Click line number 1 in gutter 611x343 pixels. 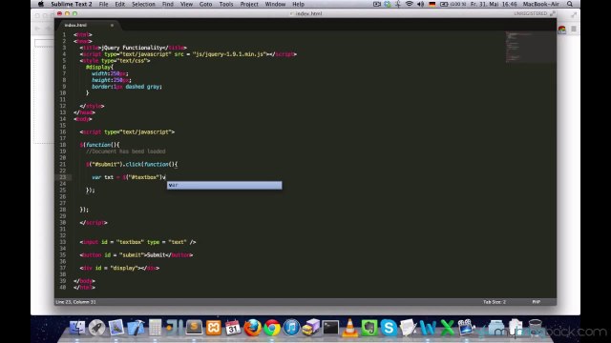tap(64, 34)
